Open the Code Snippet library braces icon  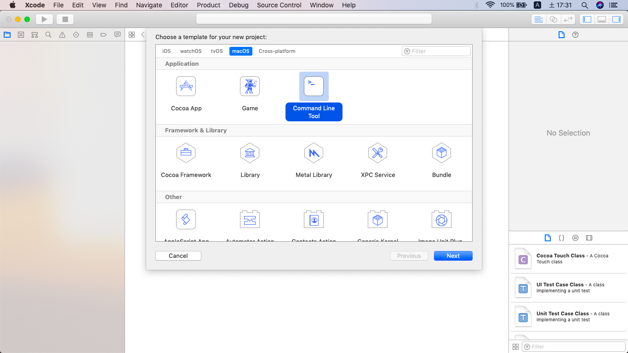[x=561, y=238]
